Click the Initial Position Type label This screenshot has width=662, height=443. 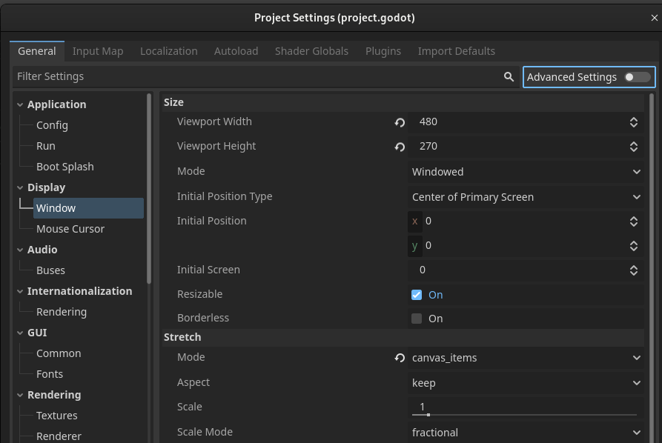(x=225, y=196)
